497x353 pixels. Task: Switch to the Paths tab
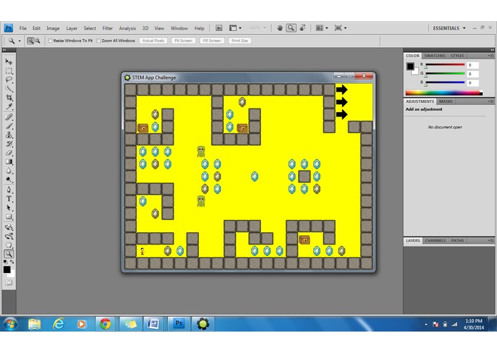[457, 241]
